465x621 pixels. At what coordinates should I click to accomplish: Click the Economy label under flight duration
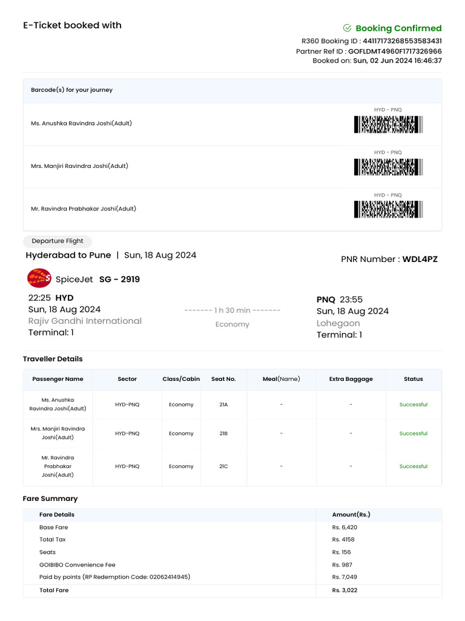(232, 324)
